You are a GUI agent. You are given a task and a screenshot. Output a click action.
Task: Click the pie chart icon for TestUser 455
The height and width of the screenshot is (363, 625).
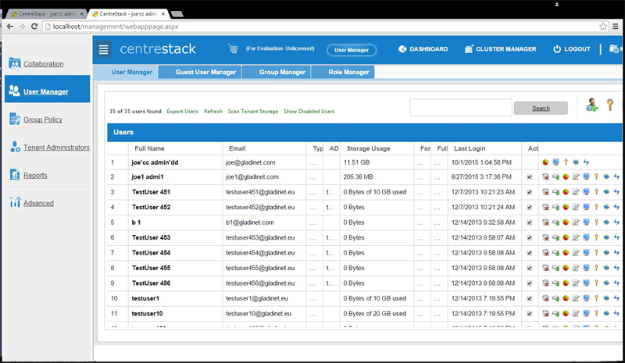[566, 268]
